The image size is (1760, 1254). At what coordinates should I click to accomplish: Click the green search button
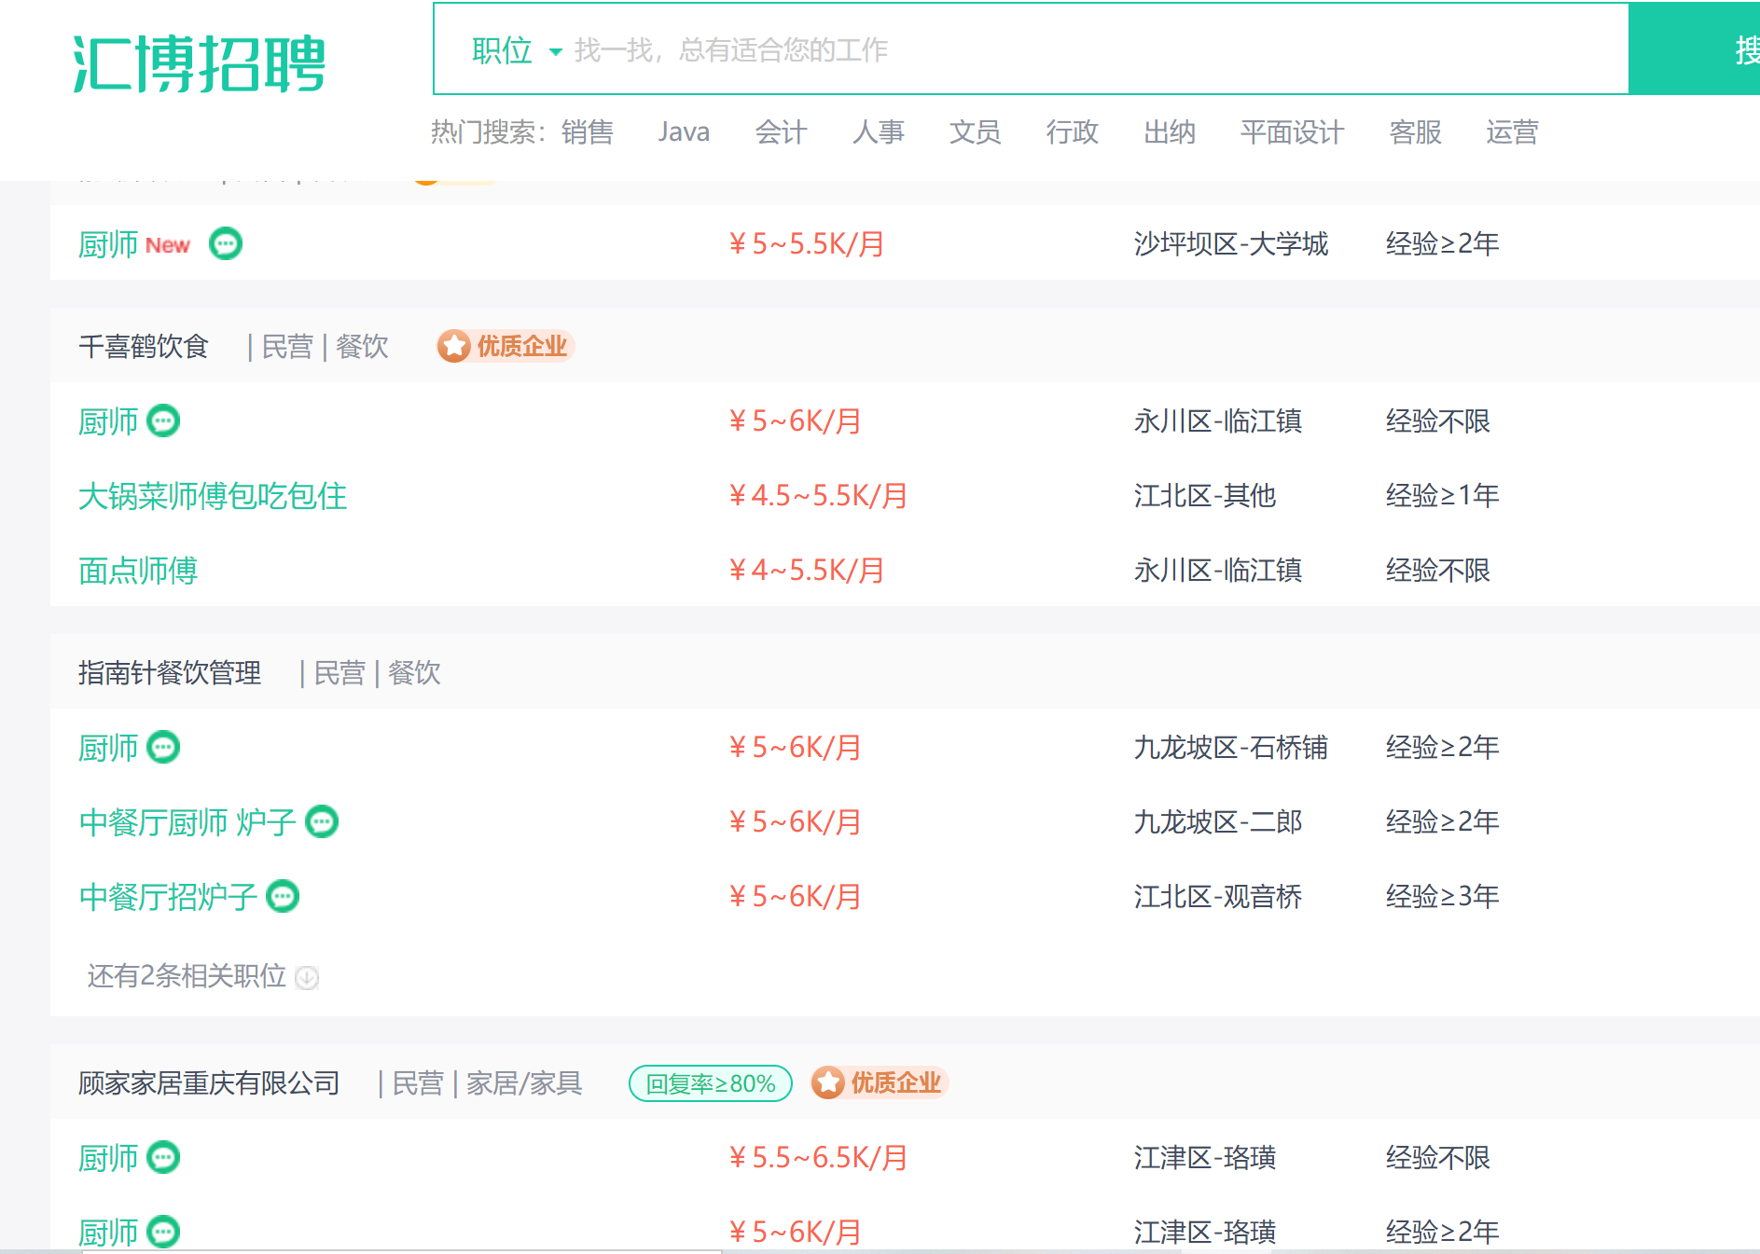1694,48
